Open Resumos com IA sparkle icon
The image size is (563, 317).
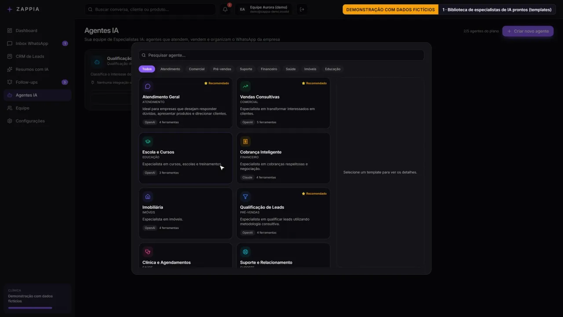click(10, 69)
